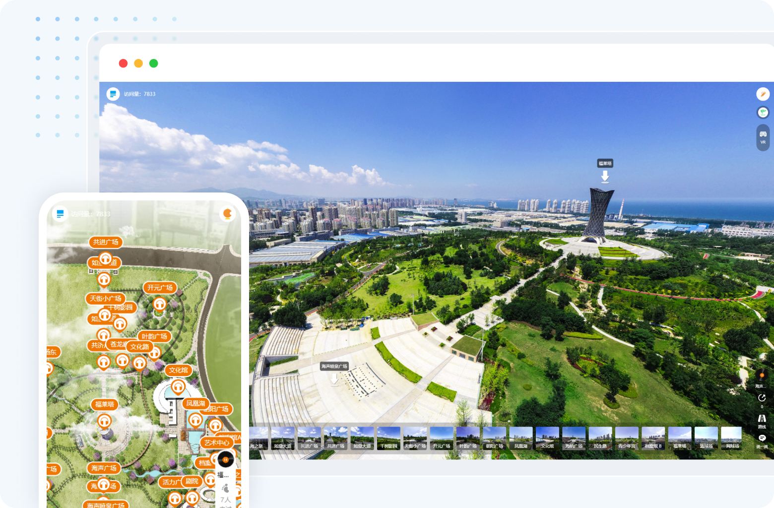
Task: Open the 文化路 label on phone map
Action: tap(140, 347)
